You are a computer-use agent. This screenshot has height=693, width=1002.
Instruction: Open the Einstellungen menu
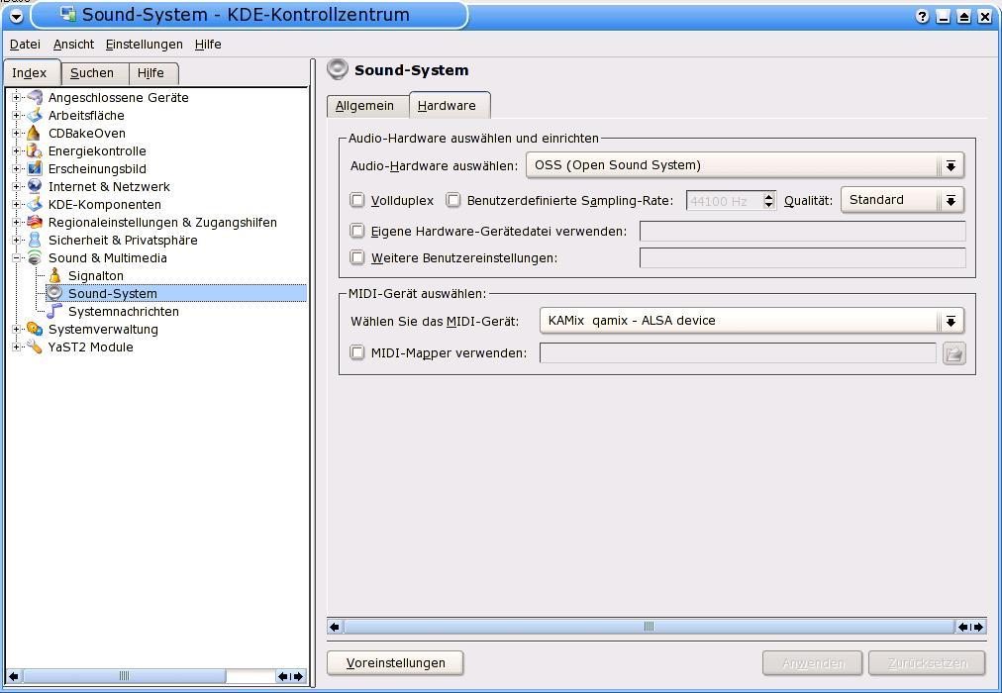click(x=145, y=45)
